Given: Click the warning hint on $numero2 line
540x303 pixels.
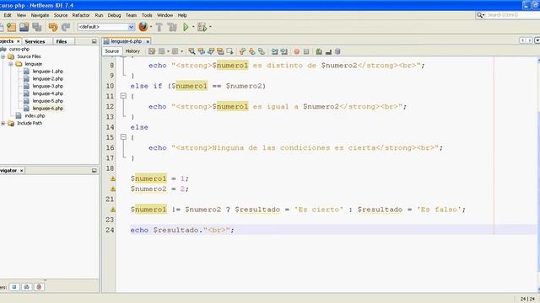Looking at the screenshot, I should point(112,189).
